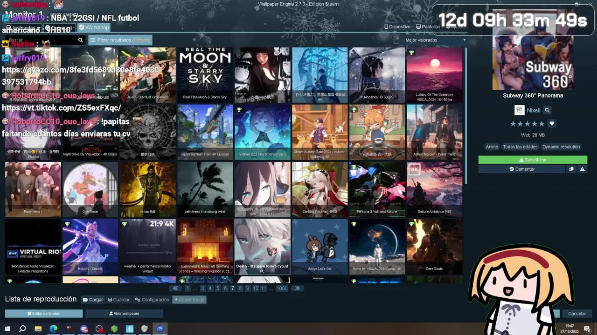Save the playlist with the Guardar button
597x335 pixels.
click(118, 300)
